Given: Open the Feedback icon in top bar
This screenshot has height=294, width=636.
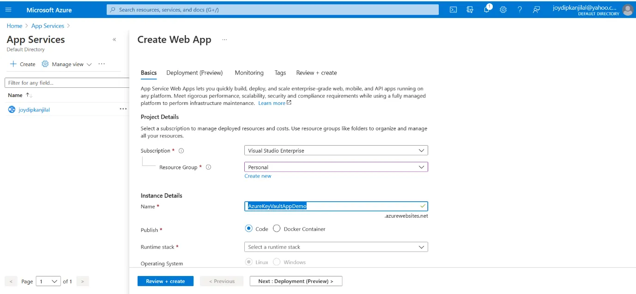Looking at the screenshot, I should (536, 9).
